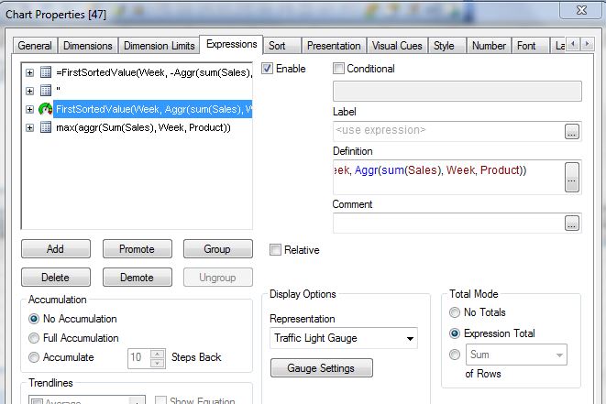Expand the selected FirstSortedValue expression node

(29, 109)
